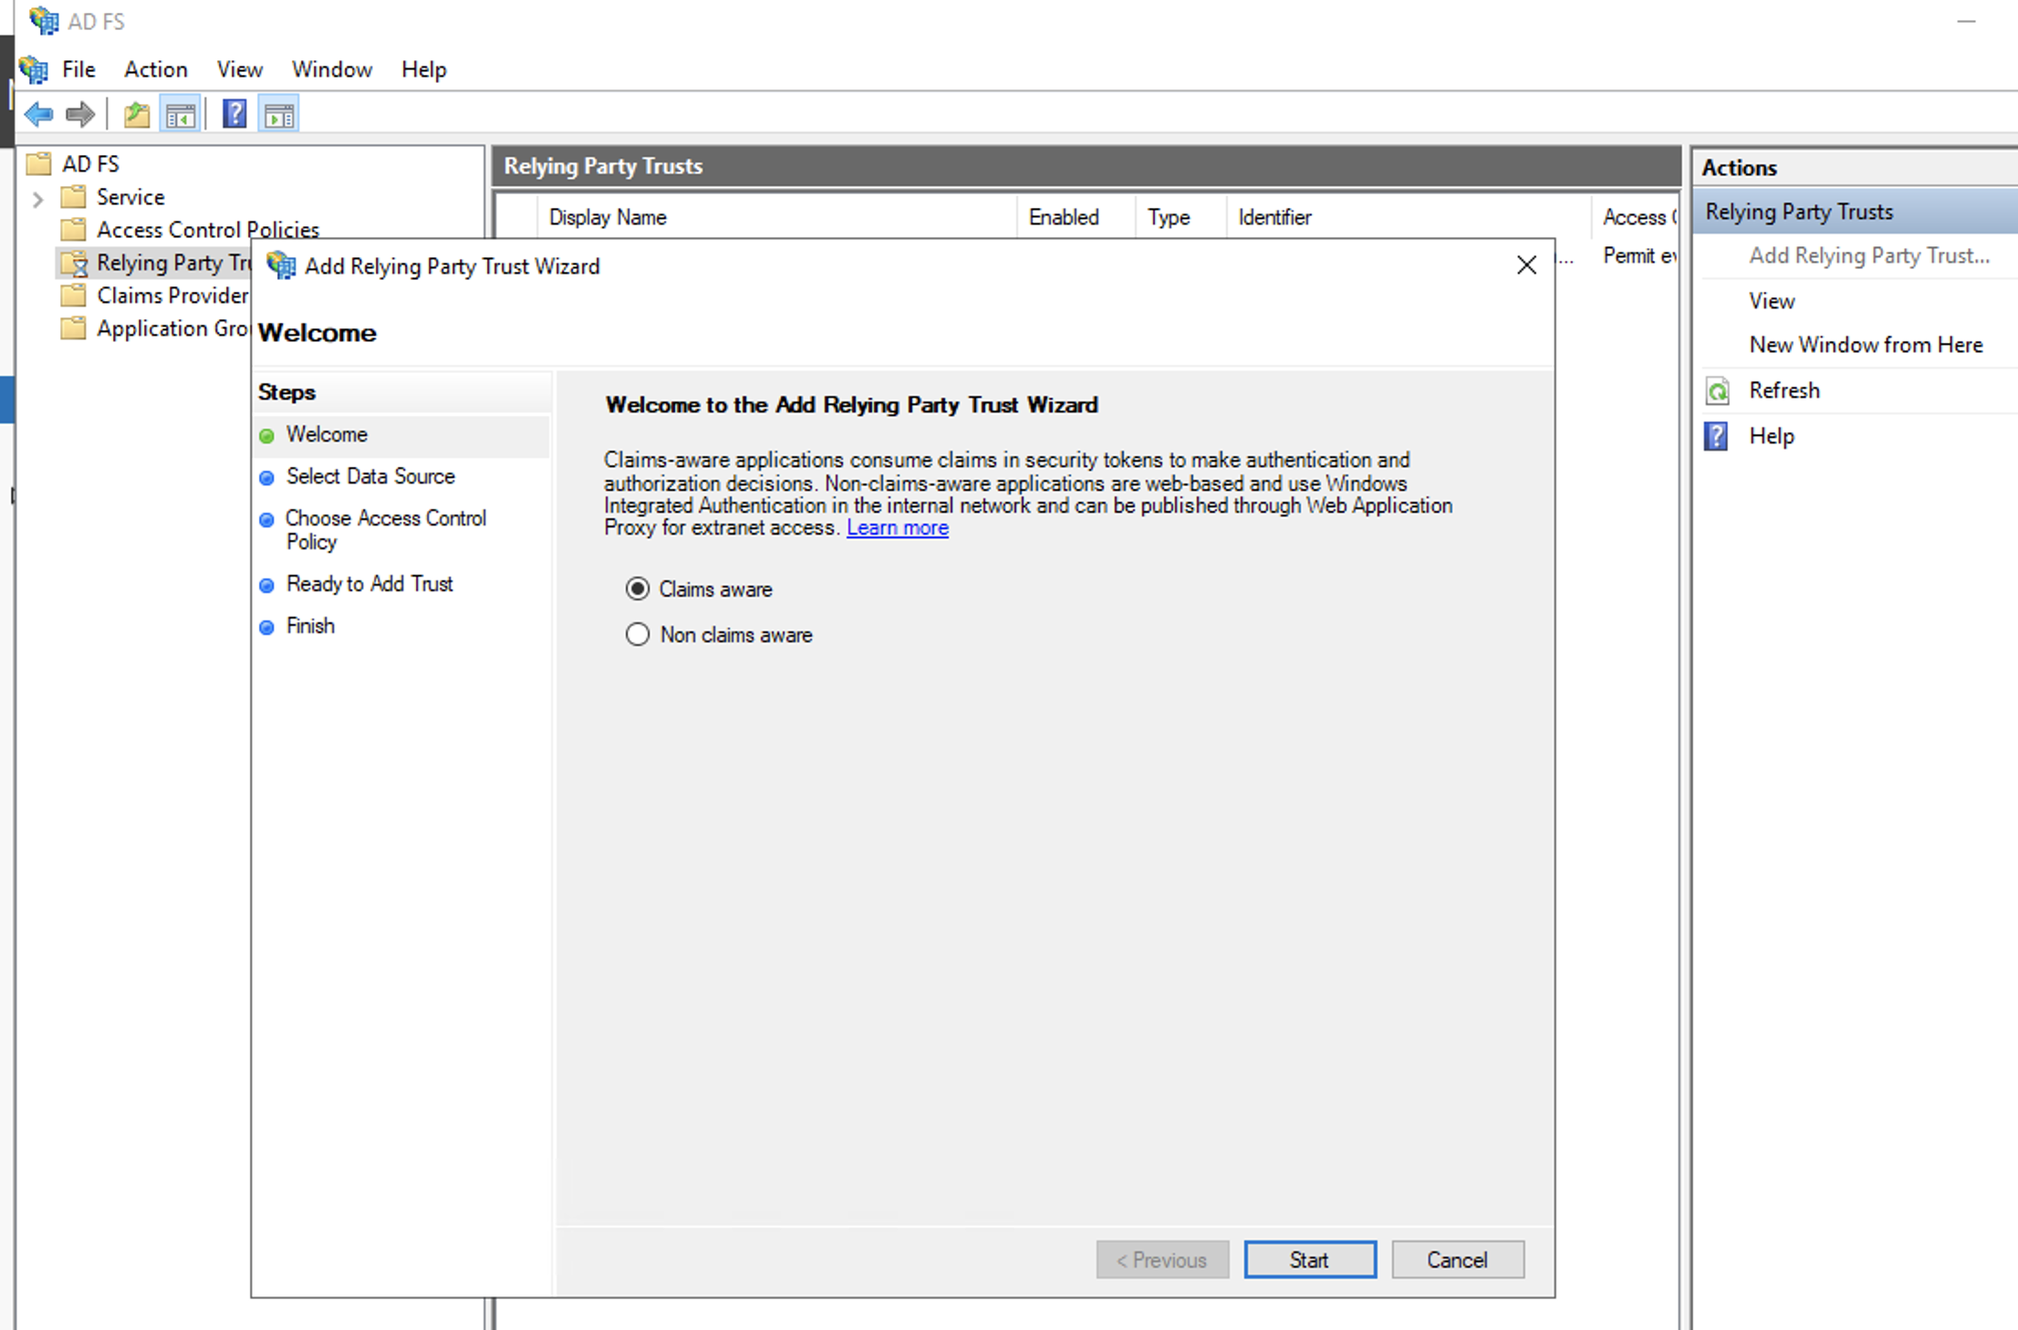
Task: Click the disabled Previous button
Action: 1162,1260
